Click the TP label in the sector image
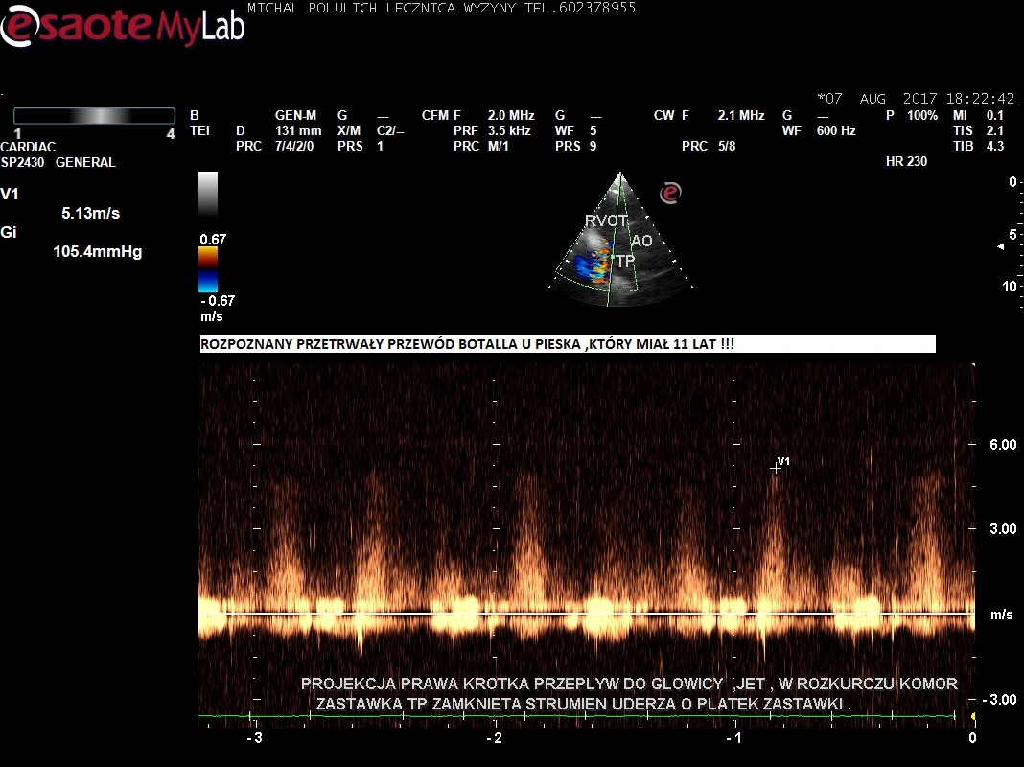 624,260
